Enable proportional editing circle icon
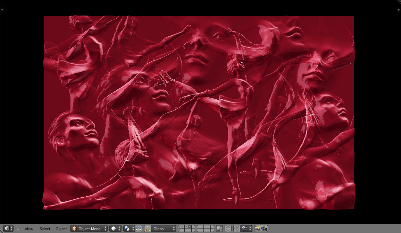Image resolution: width=401 pixels, height=233 pixels. coord(228,228)
